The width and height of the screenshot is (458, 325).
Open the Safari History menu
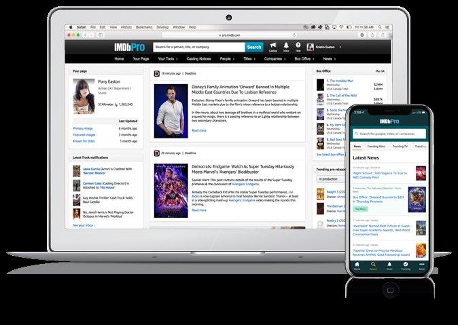click(x=126, y=27)
